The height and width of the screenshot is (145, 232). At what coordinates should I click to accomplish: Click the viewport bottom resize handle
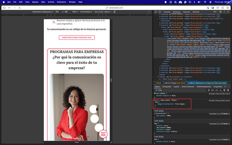tap(77, 142)
